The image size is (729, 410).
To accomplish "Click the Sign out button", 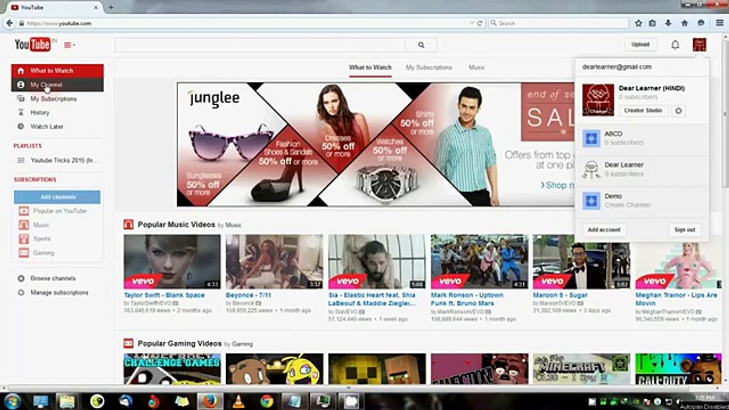I will coord(685,229).
